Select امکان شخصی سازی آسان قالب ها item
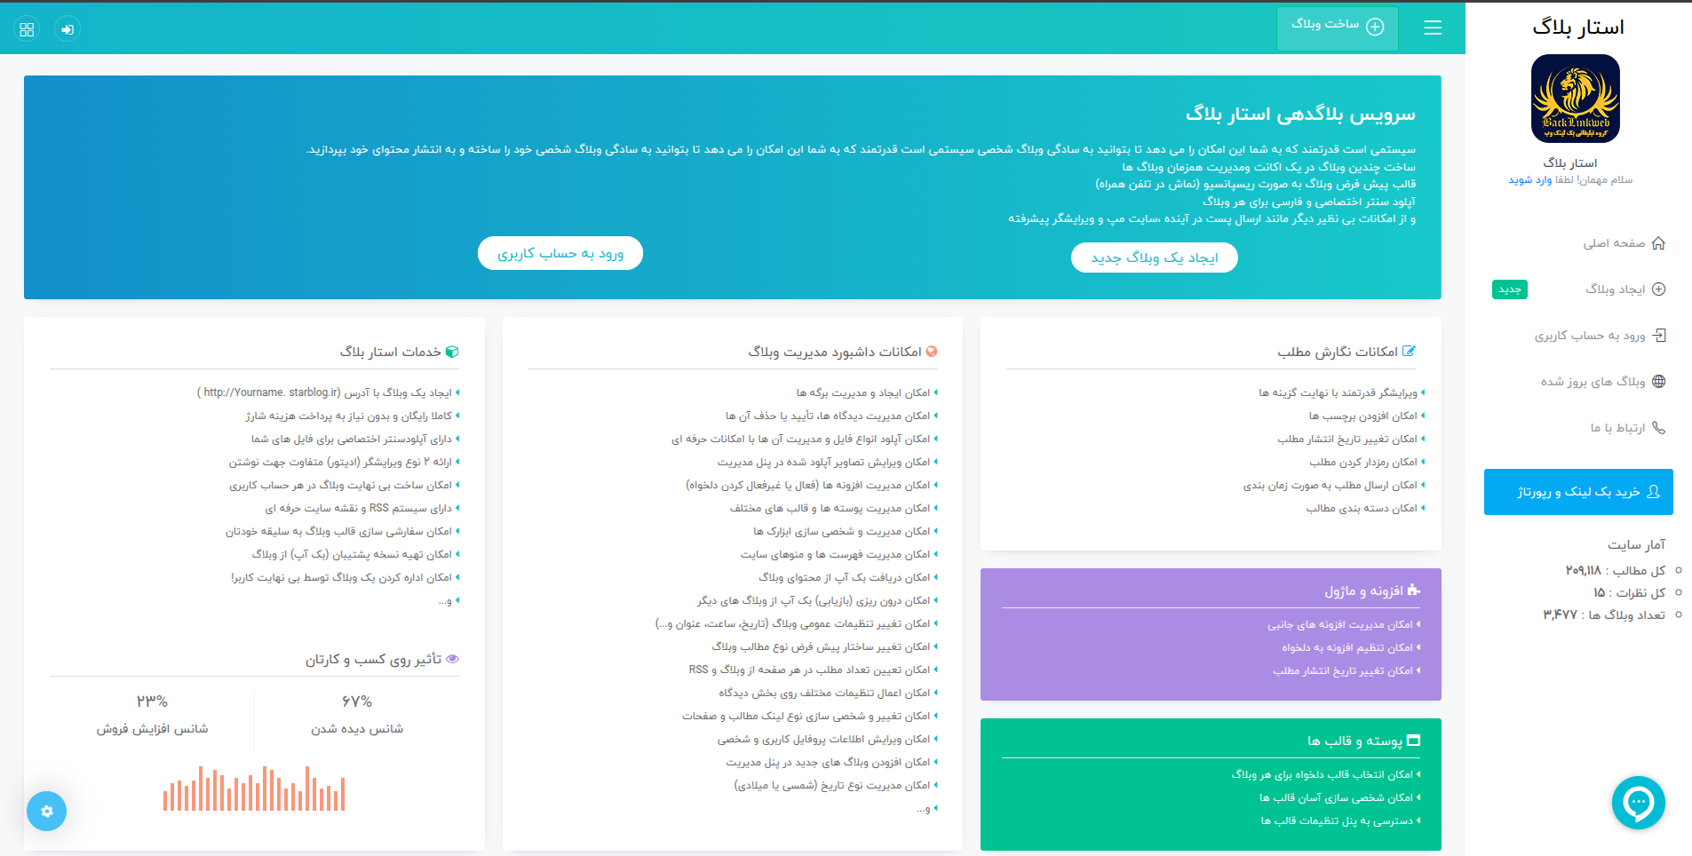Screen dimensions: 1692x856 click(x=1336, y=797)
